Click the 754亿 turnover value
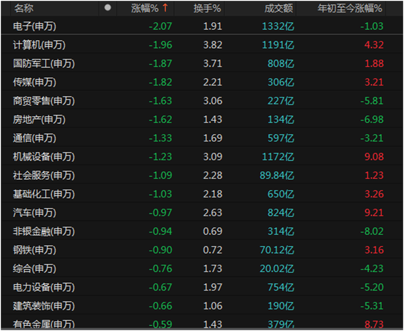The height and width of the screenshot is (331, 404). click(x=281, y=288)
